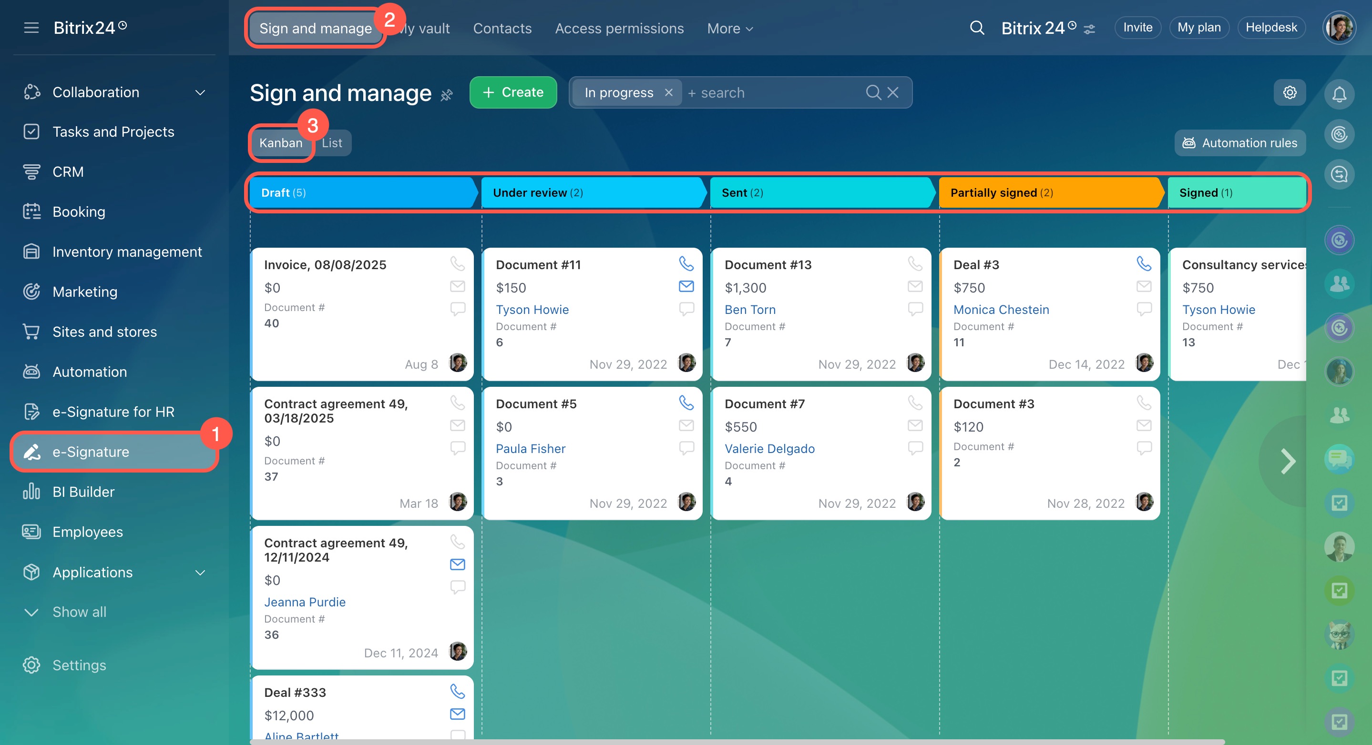Click the Invite button
This screenshot has width=1372, height=745.
(1137, 28)
